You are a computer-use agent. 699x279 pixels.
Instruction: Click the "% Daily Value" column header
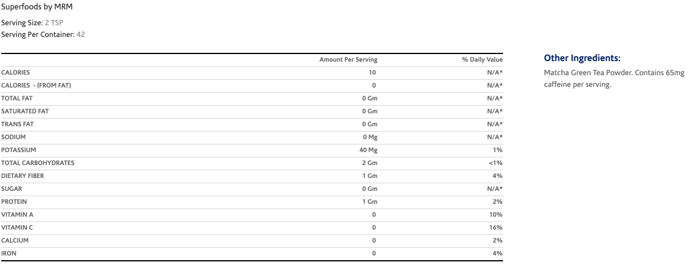[x=482, y=59]
